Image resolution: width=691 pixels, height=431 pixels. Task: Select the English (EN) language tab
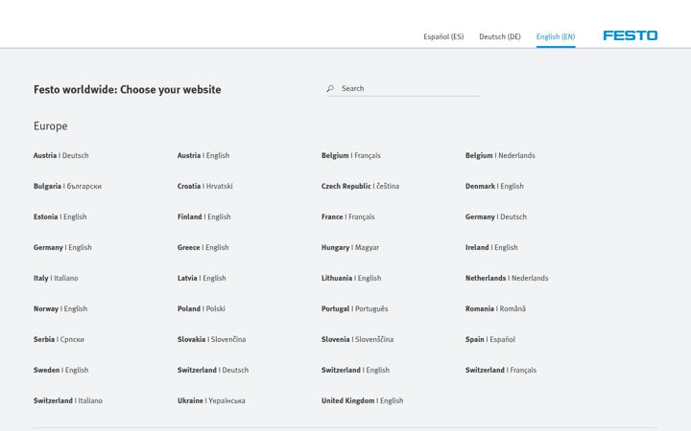(556, 36)
